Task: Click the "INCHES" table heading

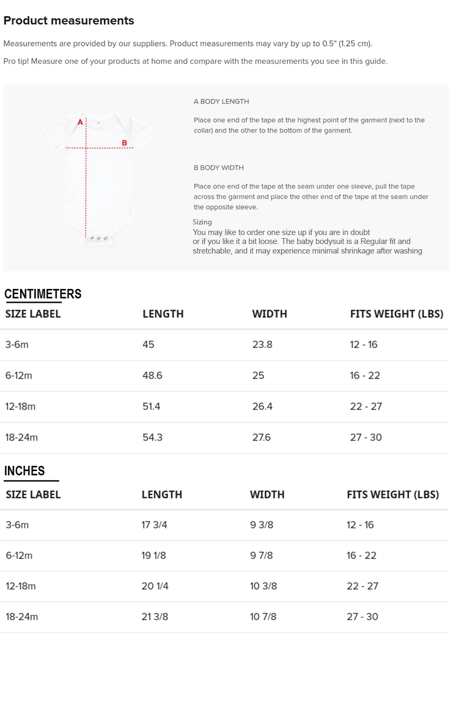Action: point(24,471)
